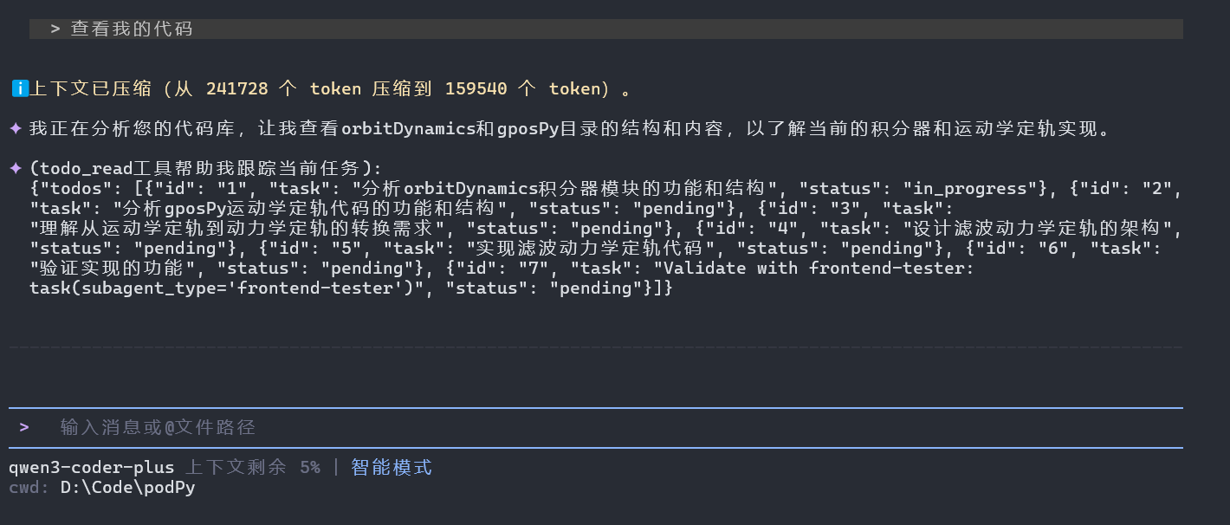Click the blue info icon beside compression notice

(20, 88)
